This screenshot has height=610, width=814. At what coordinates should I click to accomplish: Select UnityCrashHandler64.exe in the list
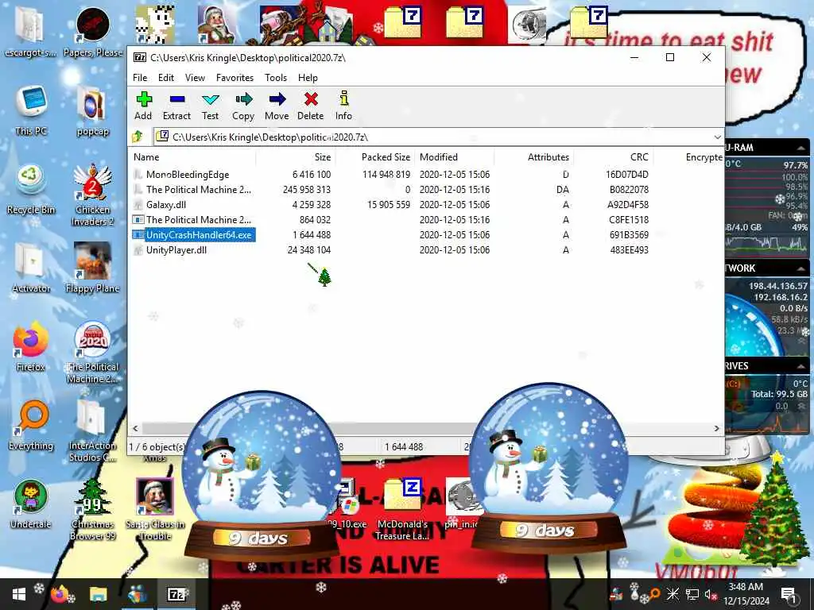(194, 235)
